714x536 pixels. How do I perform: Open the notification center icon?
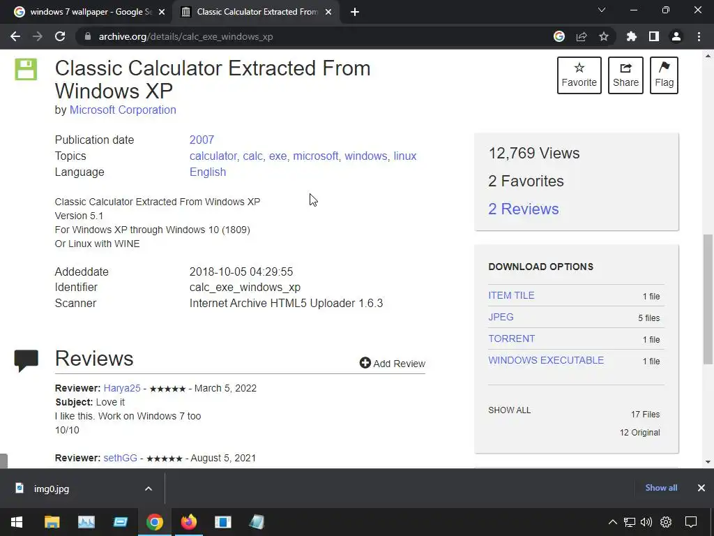click(691, 522)
